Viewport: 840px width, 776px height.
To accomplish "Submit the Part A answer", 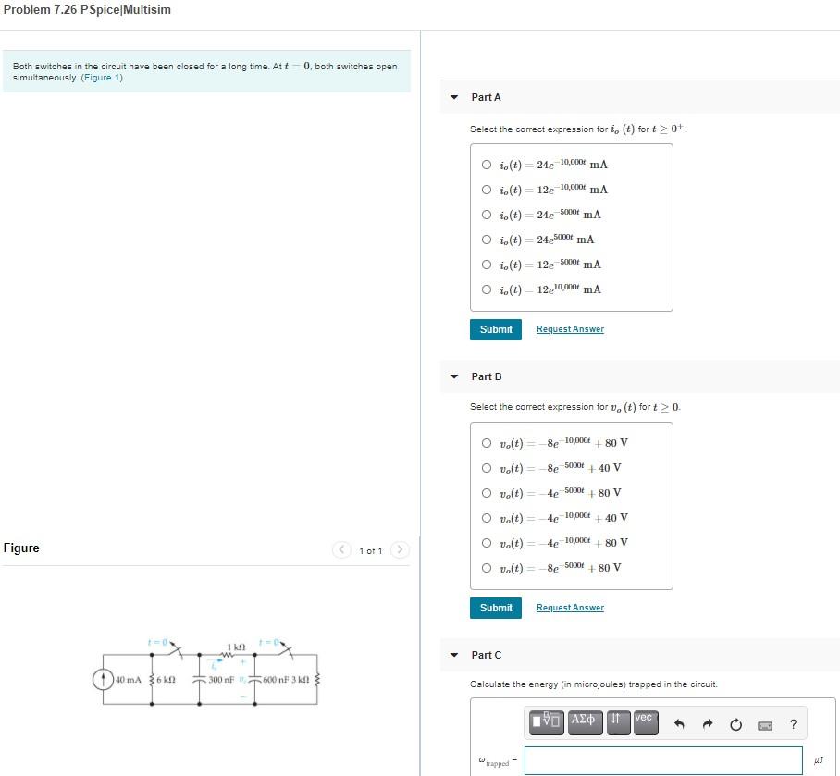I will 496,329.
